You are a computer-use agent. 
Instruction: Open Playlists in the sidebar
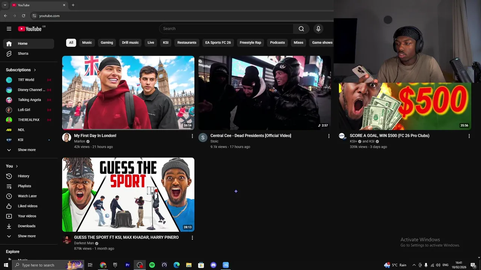[29, 186]
